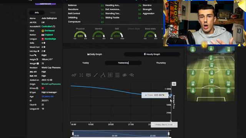The height and width of the screenshot is (138, 246).
Task: Click the Physical 685 gauge
Action: pos(80,34)
